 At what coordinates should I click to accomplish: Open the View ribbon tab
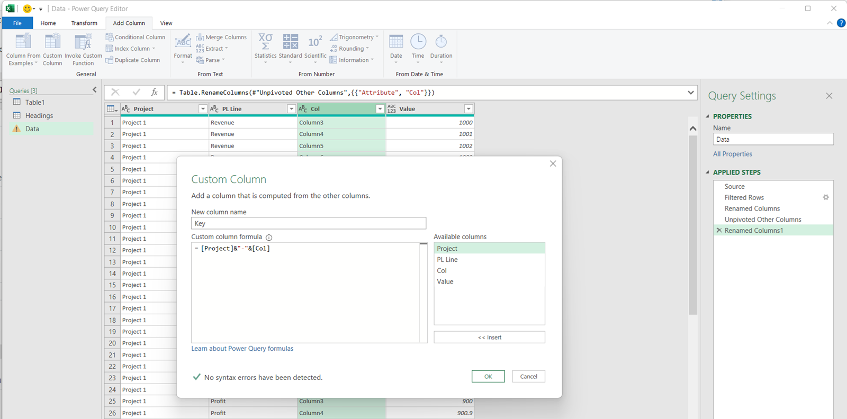click(x=166, y=23)
